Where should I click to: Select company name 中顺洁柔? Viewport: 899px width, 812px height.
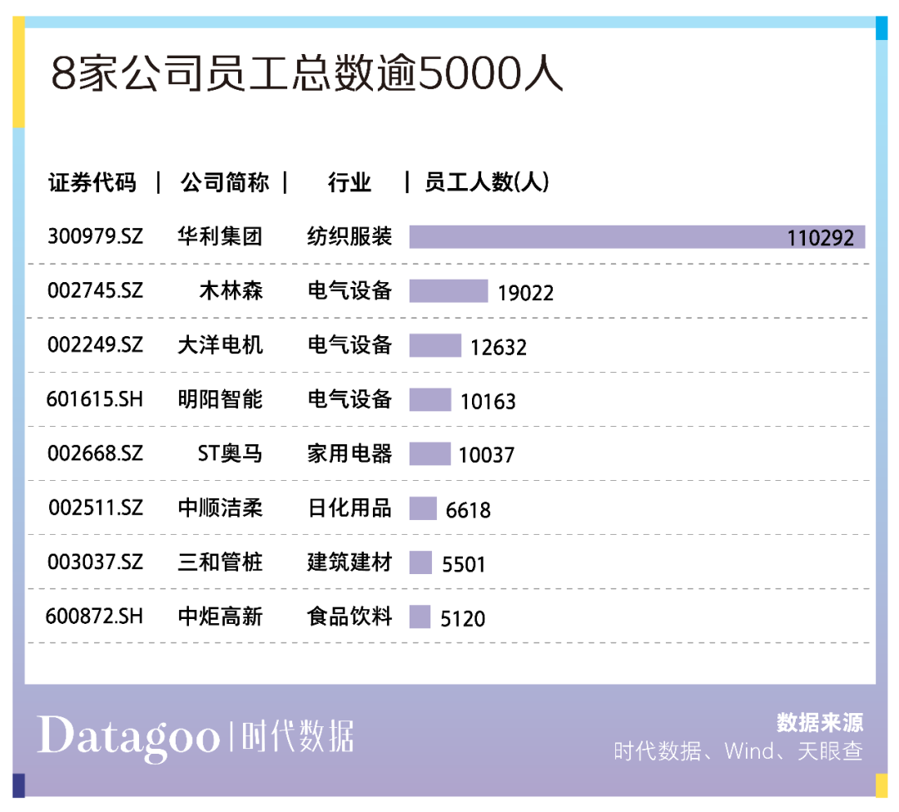220,507
